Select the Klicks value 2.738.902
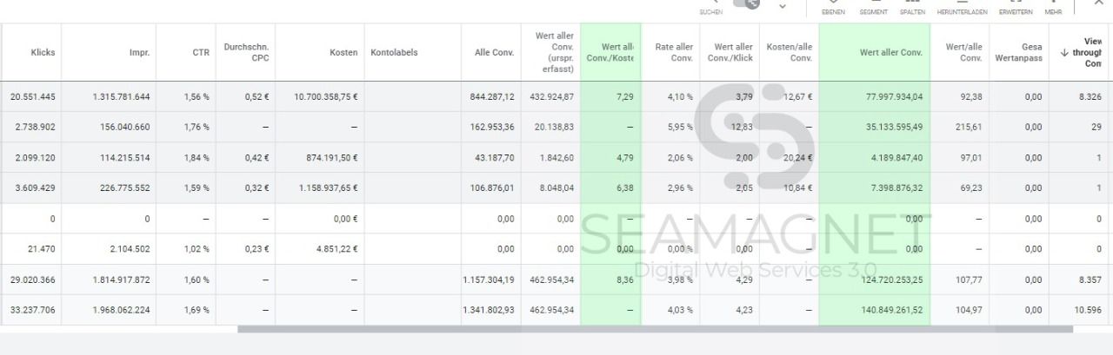 36,127
